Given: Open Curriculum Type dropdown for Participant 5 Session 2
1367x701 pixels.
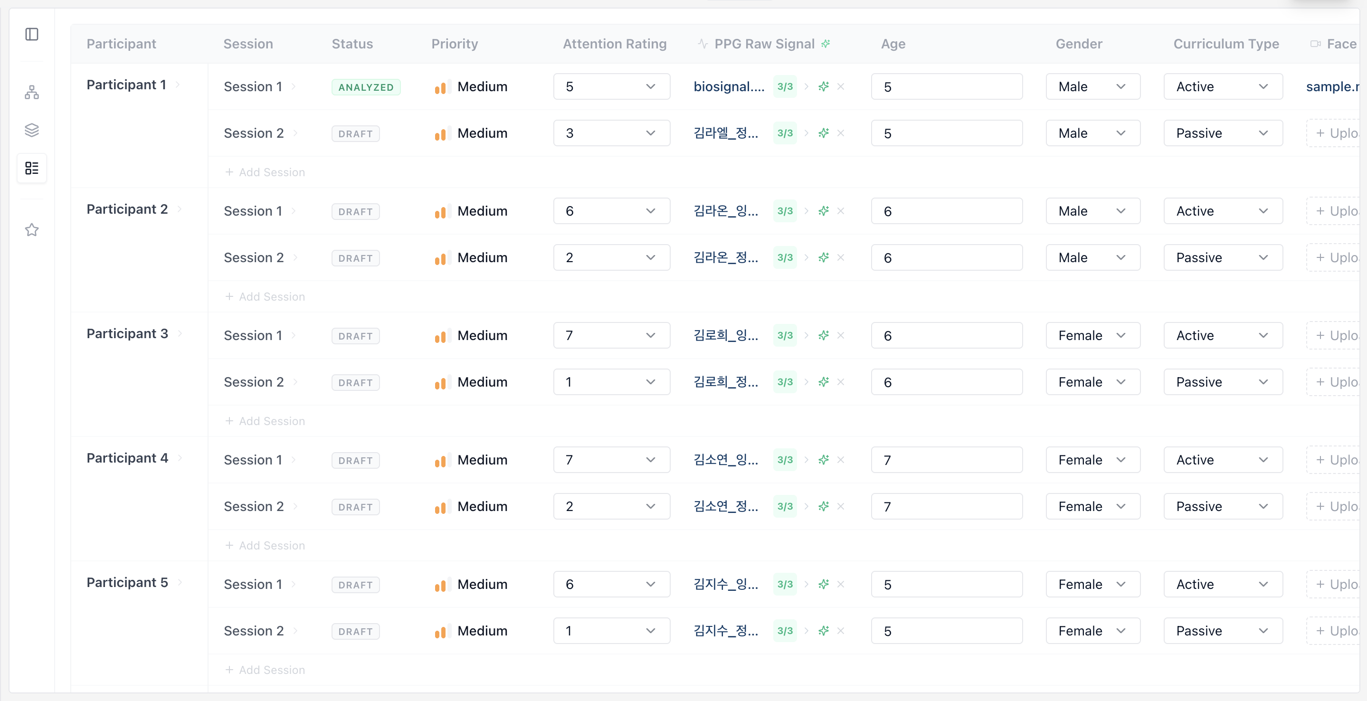Looking at the screenshot, I should [1223, 631].
